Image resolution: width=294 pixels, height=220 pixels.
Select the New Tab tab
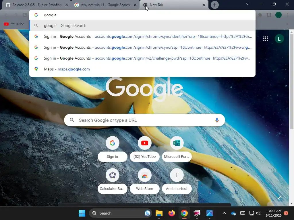click(x=174, y=5)
